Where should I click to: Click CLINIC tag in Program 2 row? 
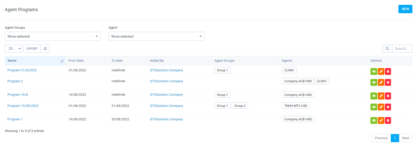(x=322, y=81)
